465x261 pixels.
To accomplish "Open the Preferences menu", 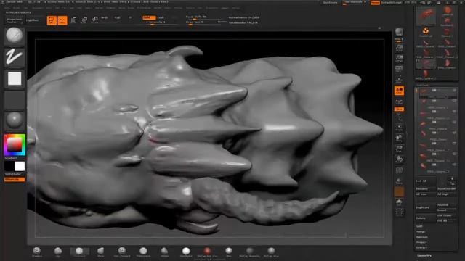I will 144,8.
